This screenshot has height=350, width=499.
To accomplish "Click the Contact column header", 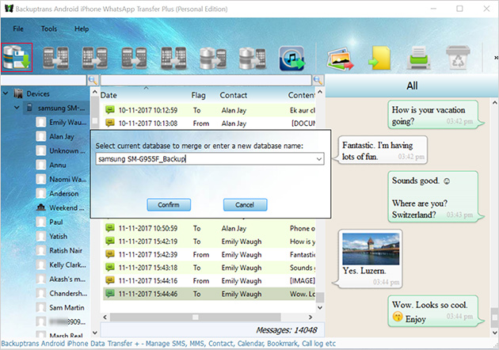I will pyautogui.click(x=234, y=95).
